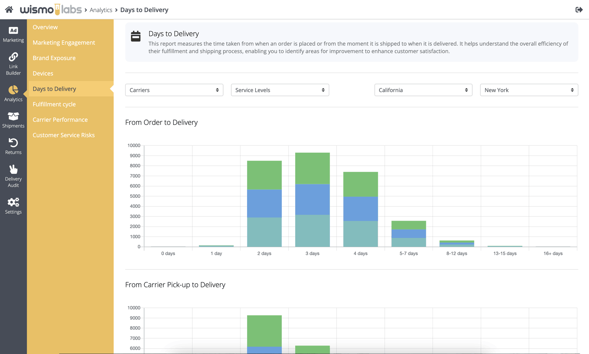Viewport: 589px width, 354px height.
Task: Click the '8-12 days' axis label
Action: point(457,253)
